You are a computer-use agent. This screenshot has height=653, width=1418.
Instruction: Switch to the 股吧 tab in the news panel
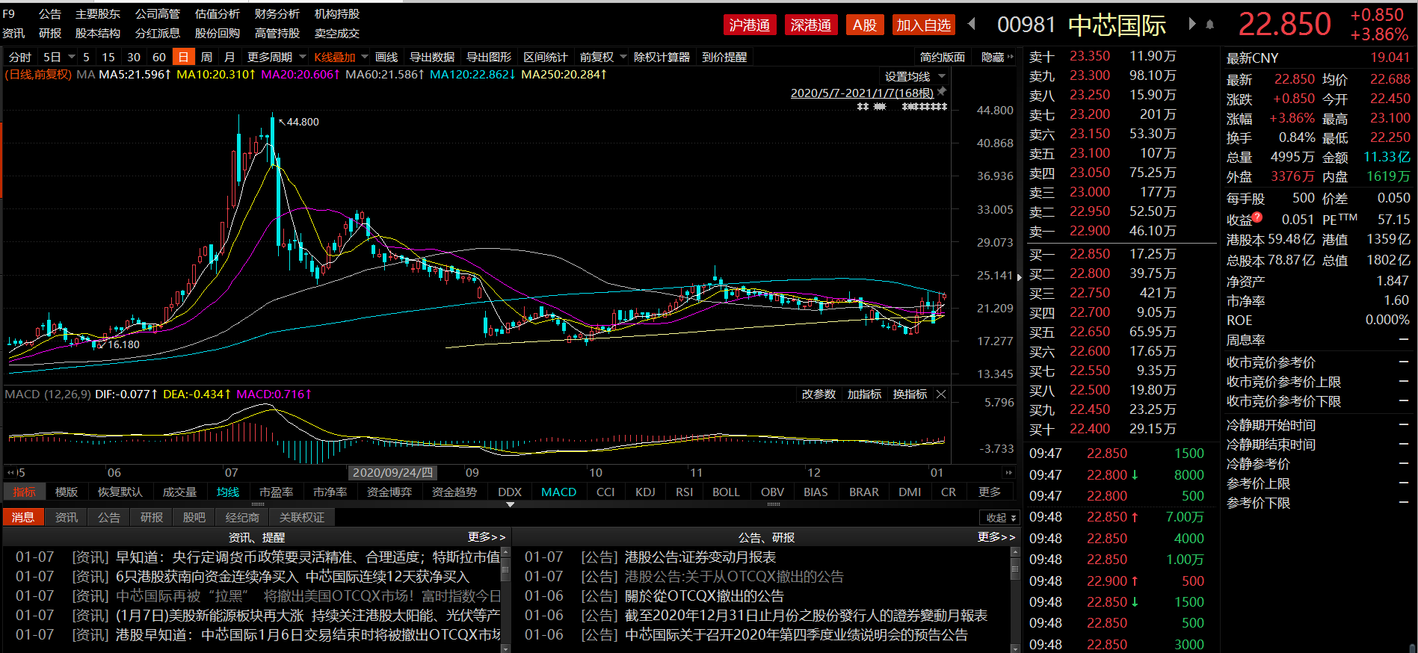194,517
